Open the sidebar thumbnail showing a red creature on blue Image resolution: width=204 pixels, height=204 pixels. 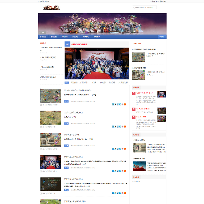point(139,166)
